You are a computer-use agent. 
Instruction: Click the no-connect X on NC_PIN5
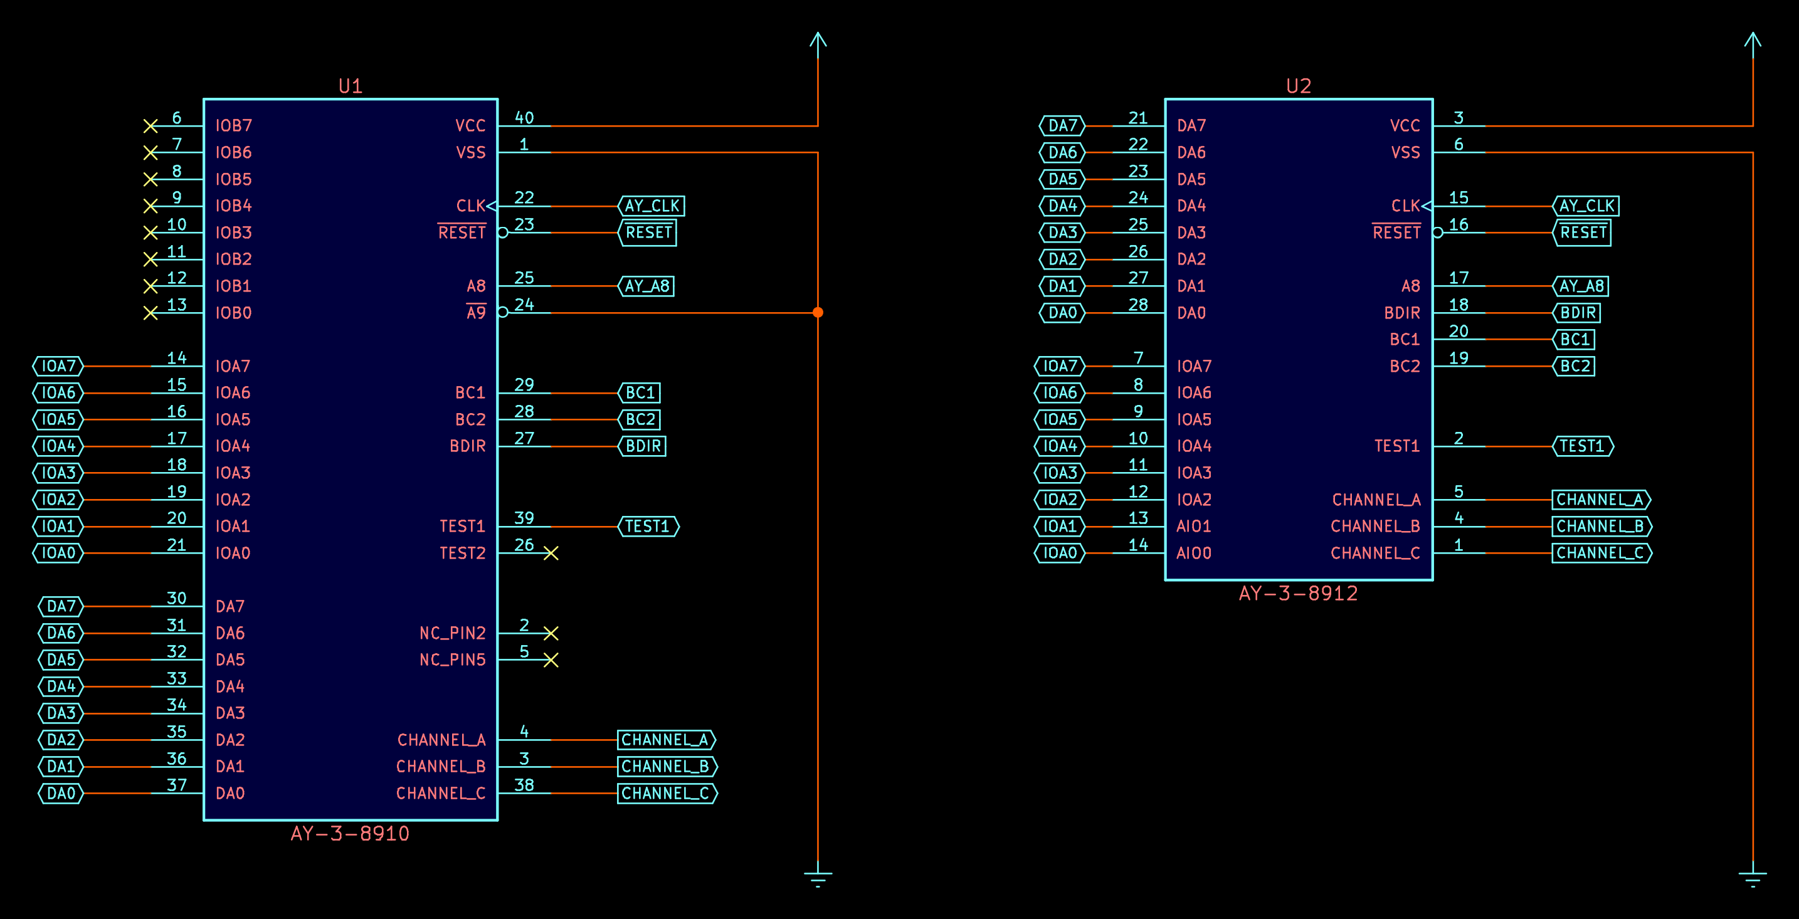coord(551,660)
